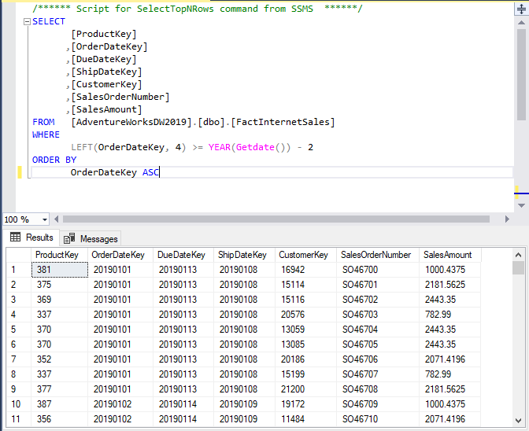
Task: Click SalesAmount cell in row SO46700
Action: [449, 270]
